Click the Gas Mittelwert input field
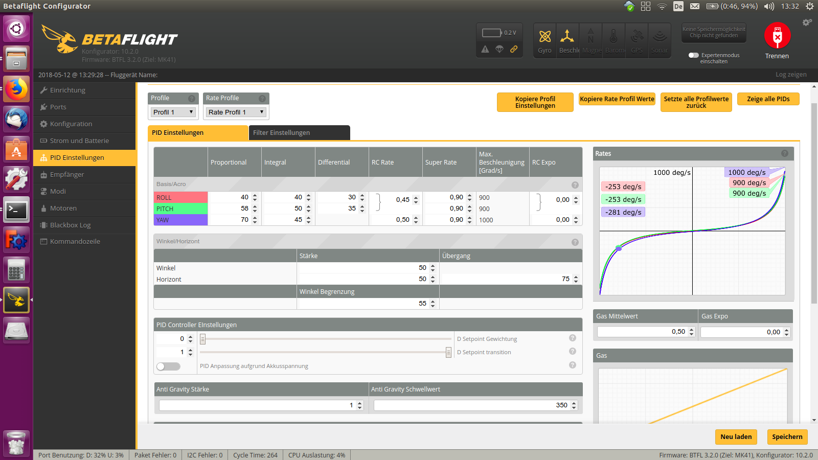The image size is (818, 460). tap(646, 332)
